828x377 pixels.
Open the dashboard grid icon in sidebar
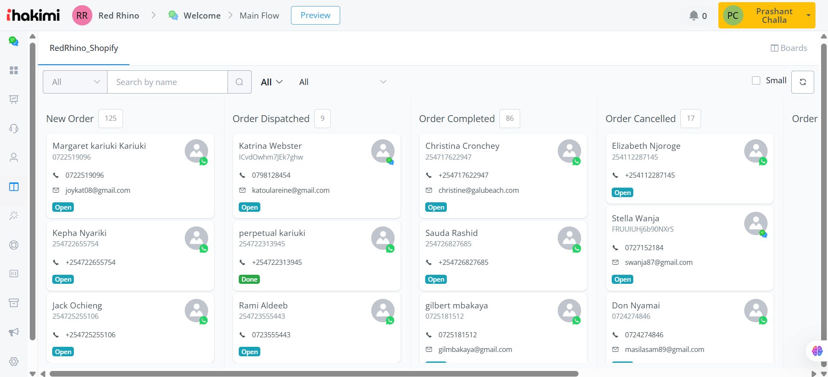(14, 70)
